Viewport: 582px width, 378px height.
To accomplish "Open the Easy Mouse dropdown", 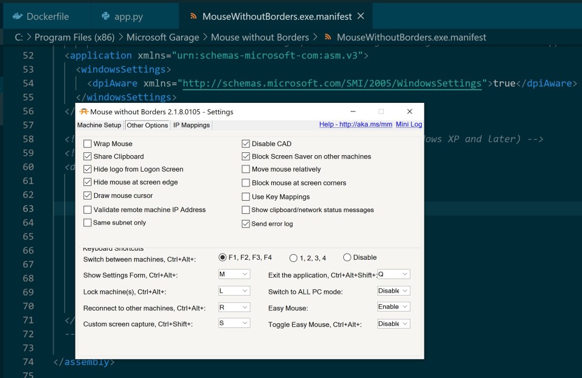I will [x=393, y=306].
